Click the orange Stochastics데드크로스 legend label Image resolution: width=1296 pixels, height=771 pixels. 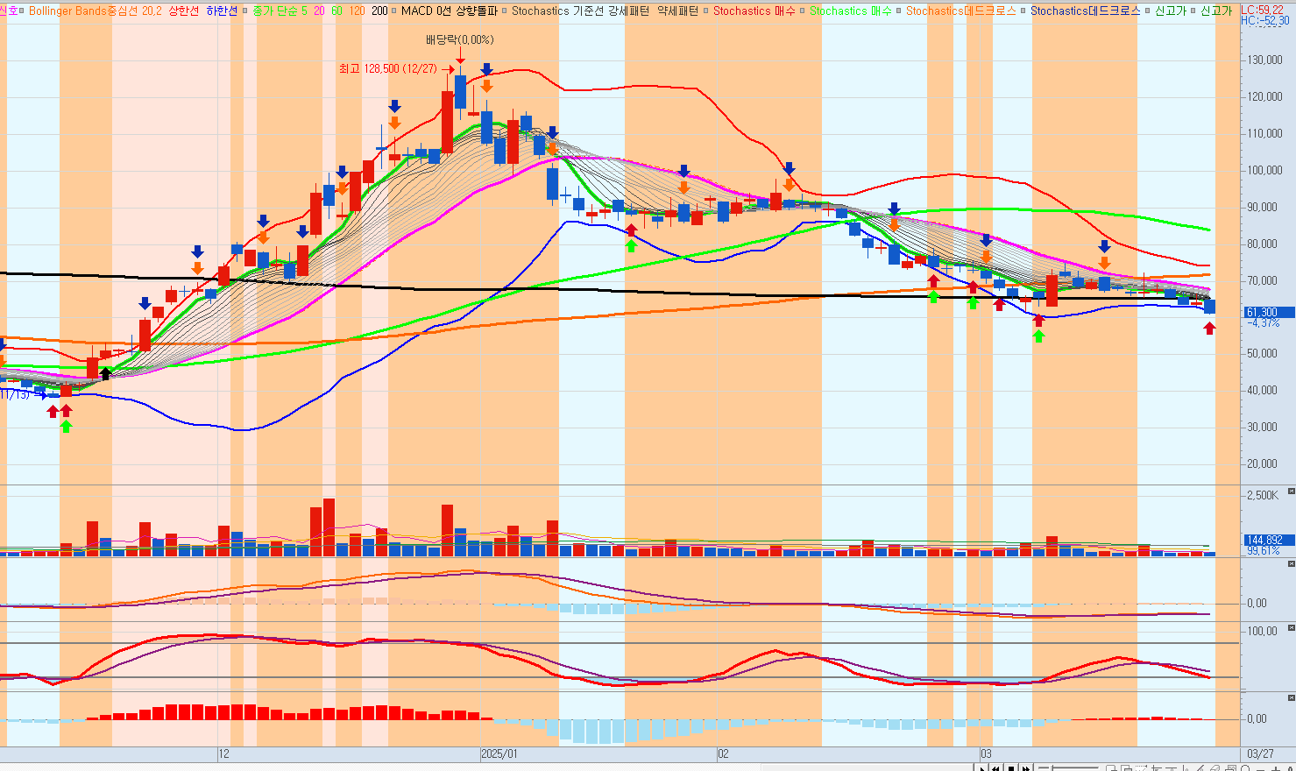pyautogui.click(x=961, y=11)
